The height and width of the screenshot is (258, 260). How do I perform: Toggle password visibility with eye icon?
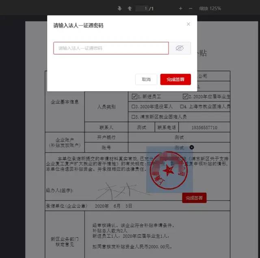(x=180, y=48)
